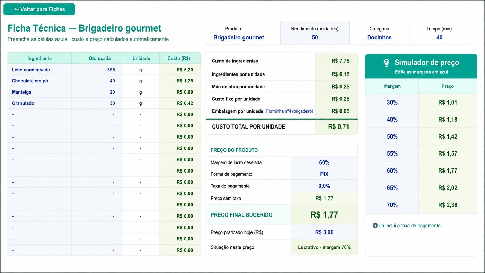This screenshot has width=485, height=273.
Task: Edit the 50% margin in the simulator
Action: pos(392,136)
